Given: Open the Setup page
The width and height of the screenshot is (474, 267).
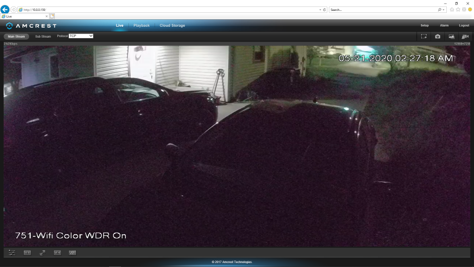Looking at the screenshot, I should tap(425, 25).
